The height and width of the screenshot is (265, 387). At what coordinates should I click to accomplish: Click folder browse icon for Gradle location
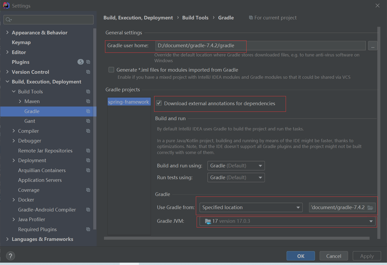[x=370, y=208]
